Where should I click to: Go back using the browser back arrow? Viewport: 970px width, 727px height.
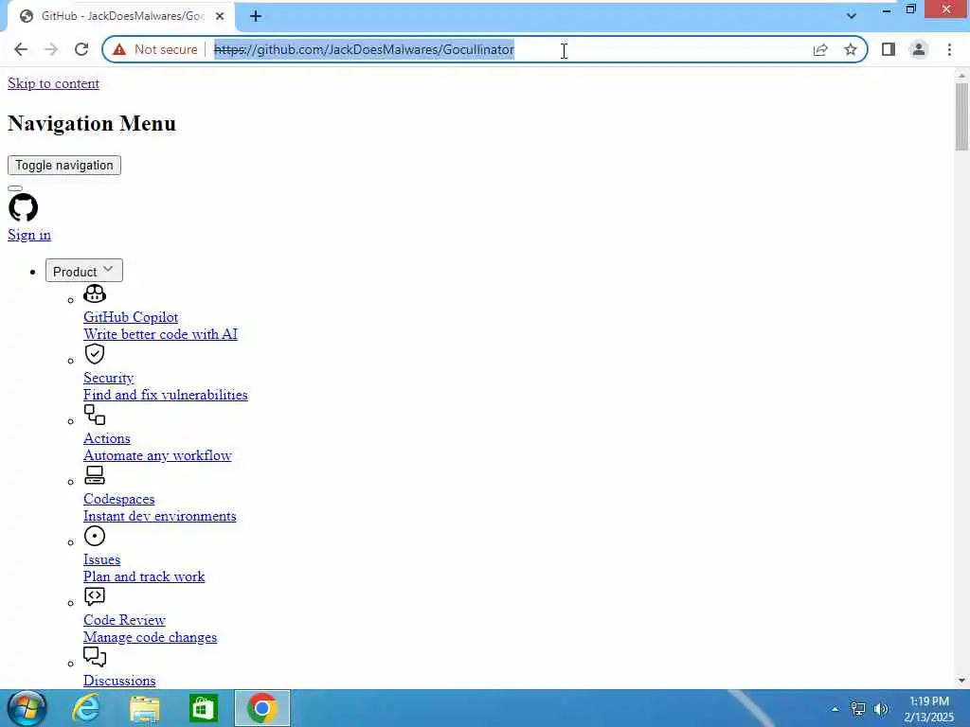[21, 49]
